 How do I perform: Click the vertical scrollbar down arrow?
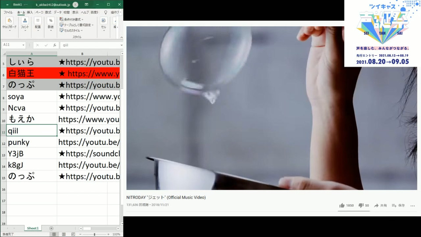pyautogui.click(x=122, y=223)
